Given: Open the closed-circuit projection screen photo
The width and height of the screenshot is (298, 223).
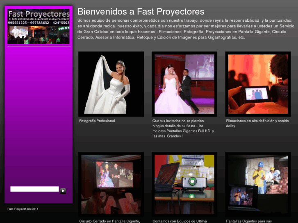Looking at the screenshot, I should tap(111, 184).
